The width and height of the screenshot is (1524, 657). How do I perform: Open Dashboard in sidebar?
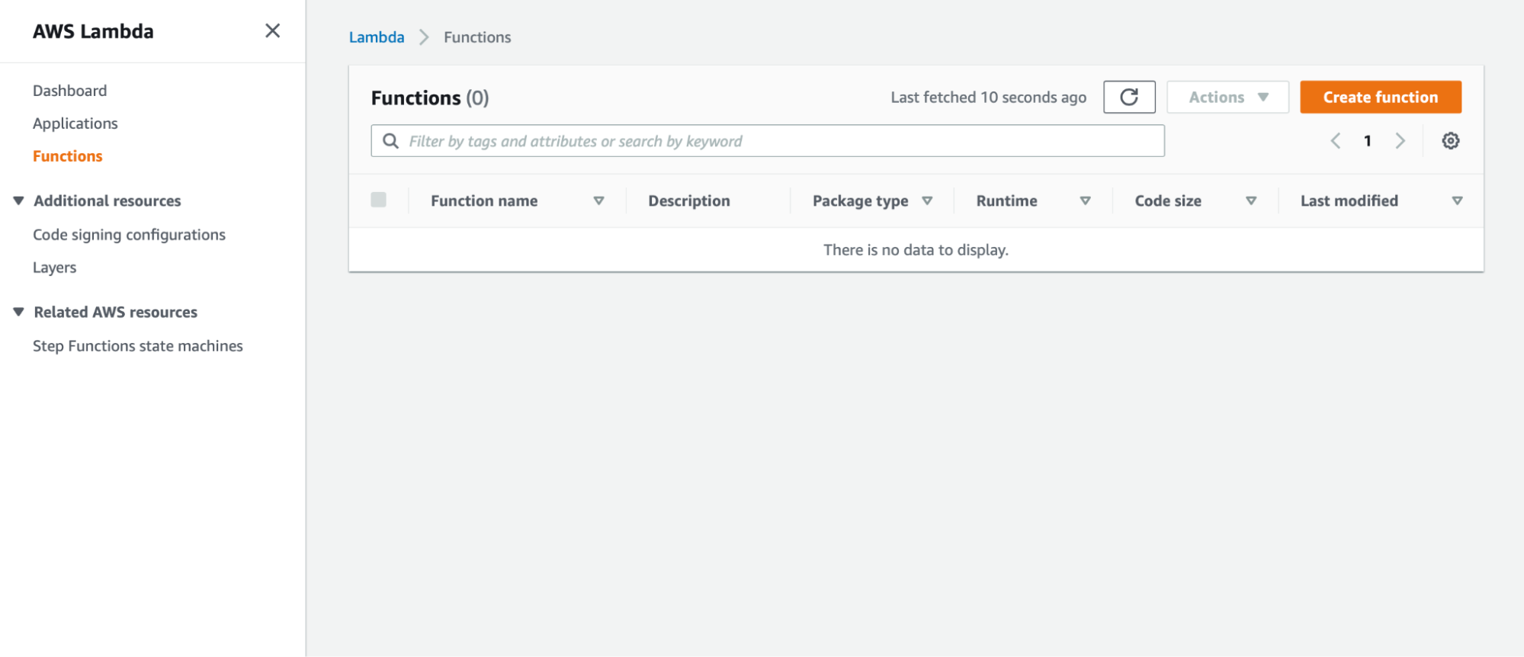coord(69,91)
